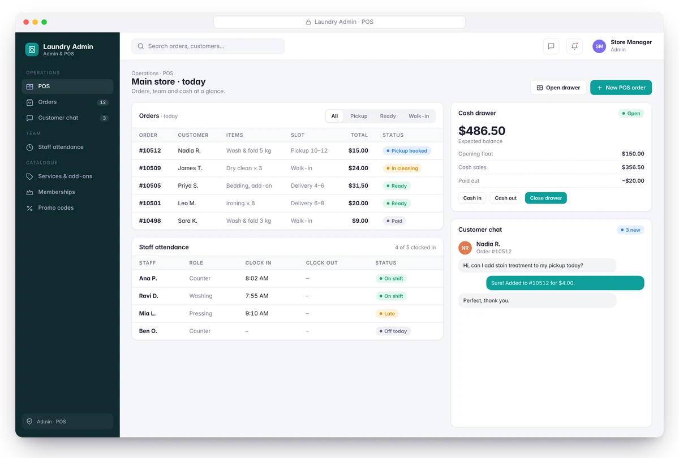Open Promo codes in the sidebar
The width and height of the screenshot is (679, 458).
click(x=67, y=208)
